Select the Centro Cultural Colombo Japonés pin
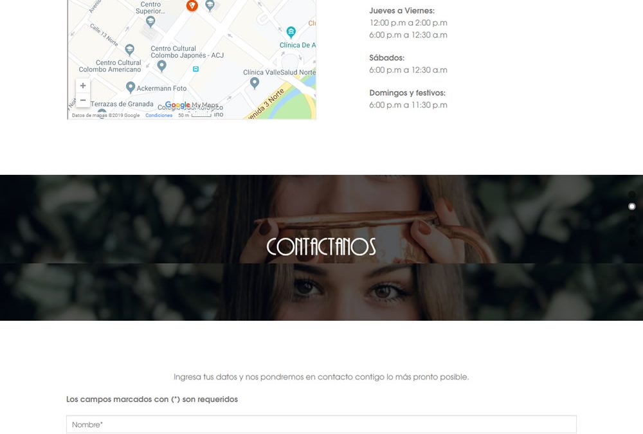Screen dimensions: 643x434 pos(162,66)
